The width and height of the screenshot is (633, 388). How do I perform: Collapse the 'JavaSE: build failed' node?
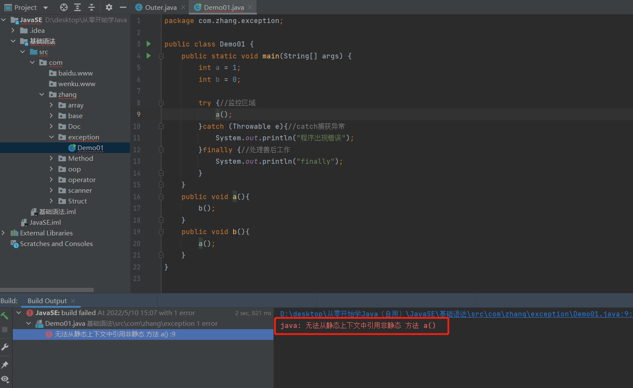[x=19, y=313]
